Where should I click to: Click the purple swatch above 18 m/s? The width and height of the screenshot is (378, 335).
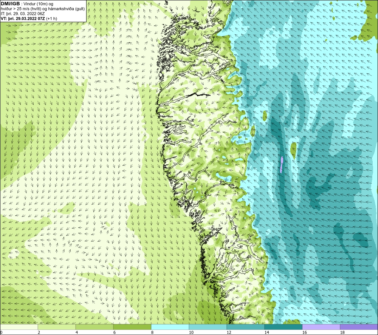point(359,327)
